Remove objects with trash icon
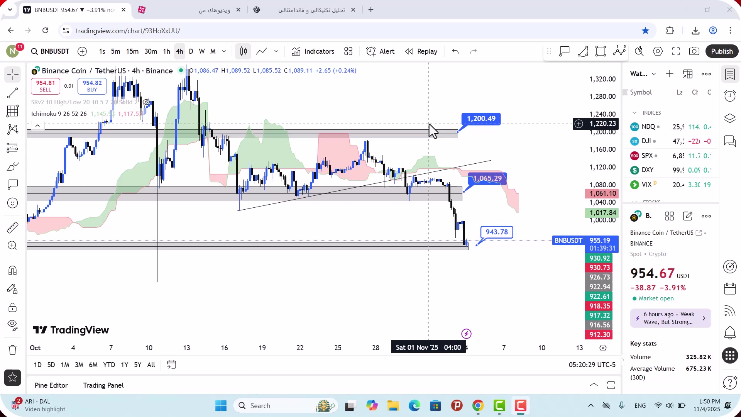Image resolution: width=741 pixels, height=417 pixels. pyautogui.click(x=13, y=350)
